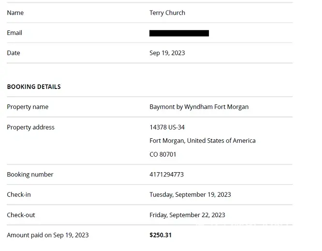Click the guest name Terry Church

pos(167,13)
